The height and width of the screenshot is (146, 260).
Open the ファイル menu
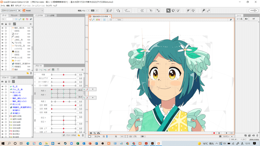tap(3, 6)
